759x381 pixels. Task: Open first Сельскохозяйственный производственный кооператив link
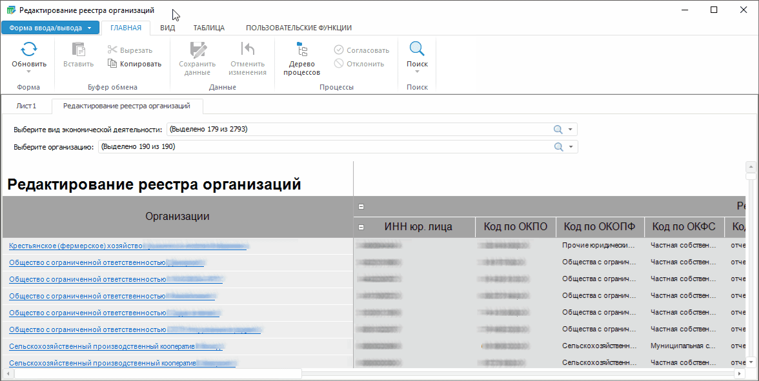pos(102,346)
